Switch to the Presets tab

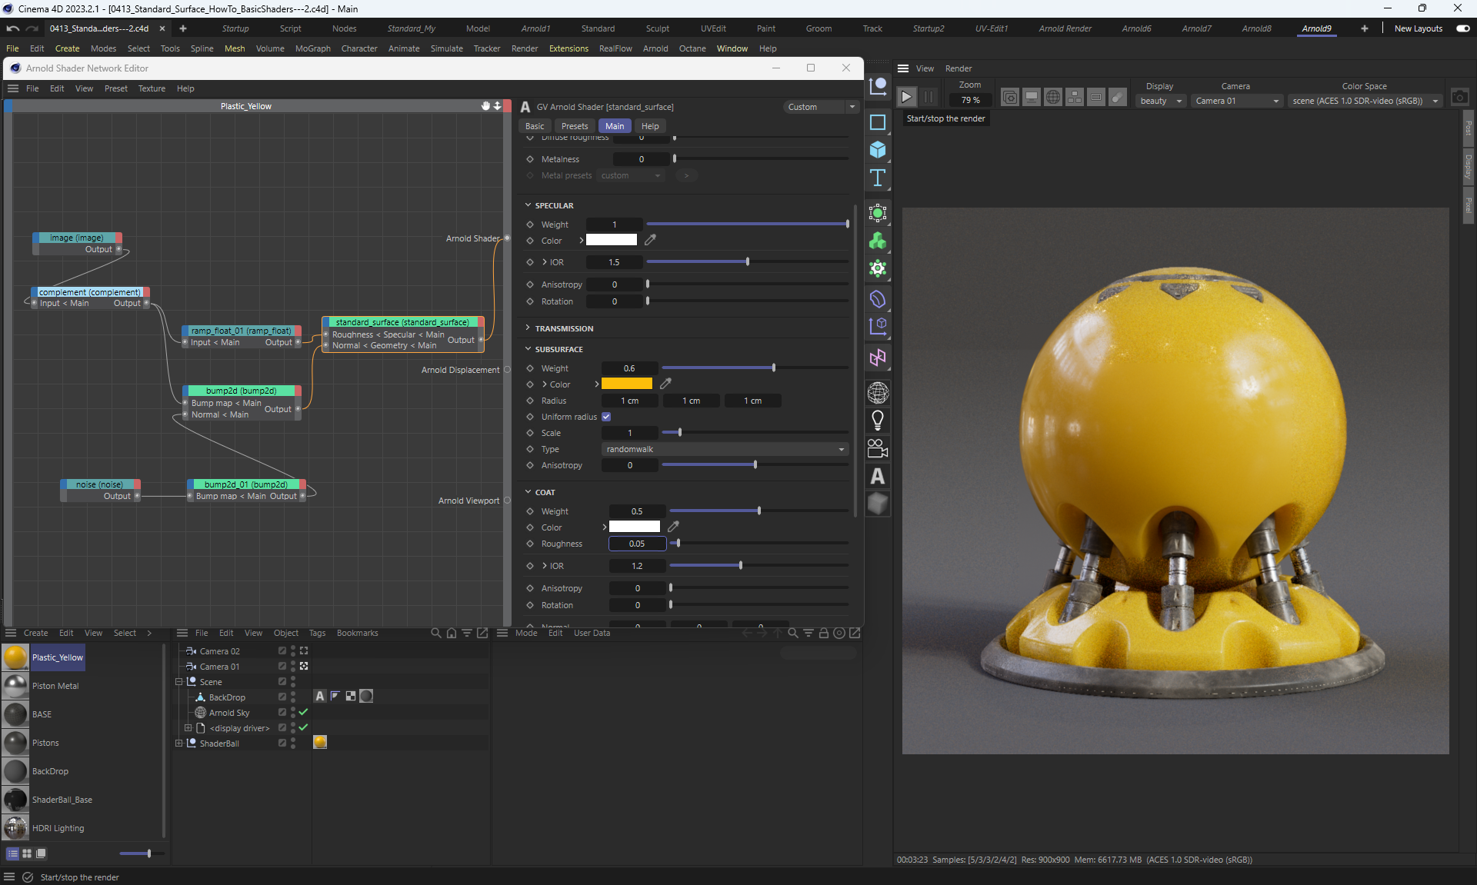click(x=574, y=126)
